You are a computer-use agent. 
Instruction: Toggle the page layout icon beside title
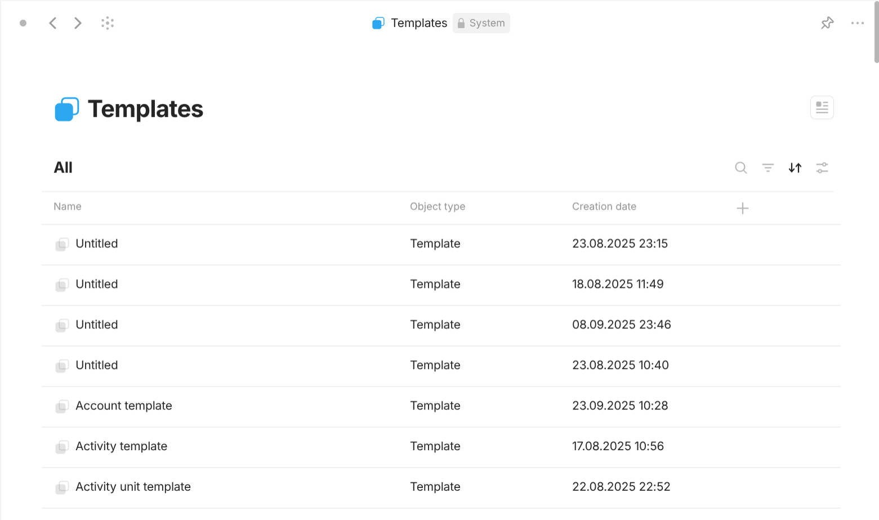822,108
